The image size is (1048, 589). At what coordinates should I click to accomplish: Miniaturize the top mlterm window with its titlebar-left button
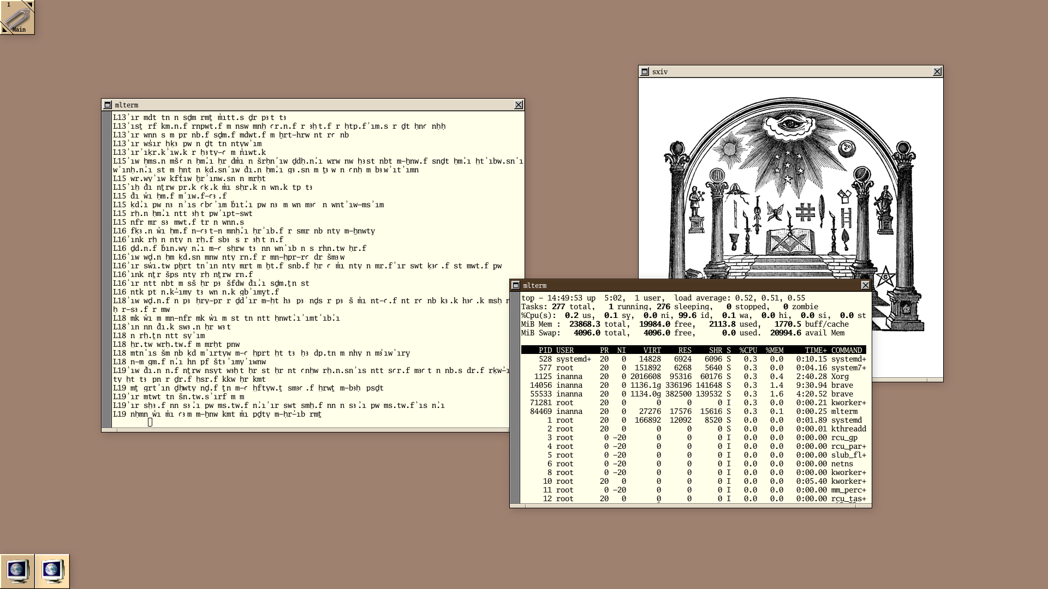pos(515,285)
